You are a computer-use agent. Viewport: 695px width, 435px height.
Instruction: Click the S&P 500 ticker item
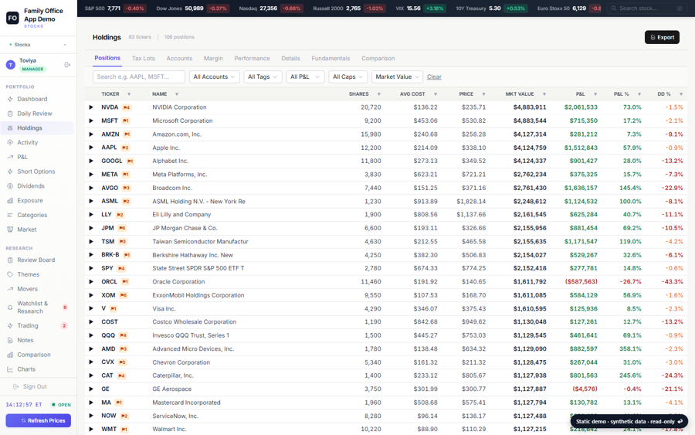point(115,8)
